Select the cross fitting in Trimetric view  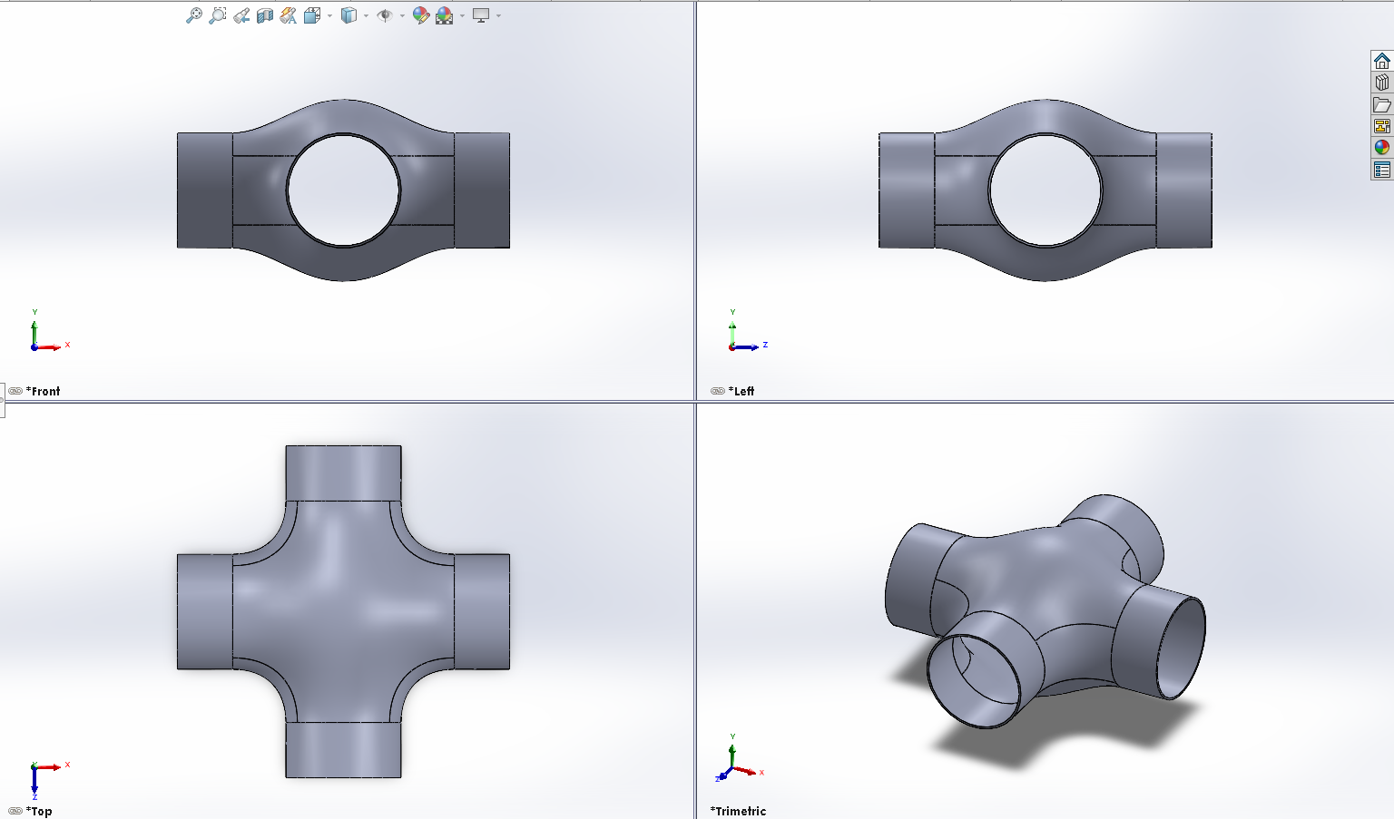[x=1045, y=609]
